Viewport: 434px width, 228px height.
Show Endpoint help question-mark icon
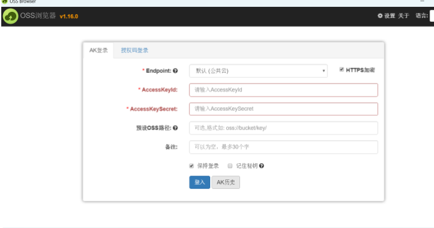click(x=175, y=71)
